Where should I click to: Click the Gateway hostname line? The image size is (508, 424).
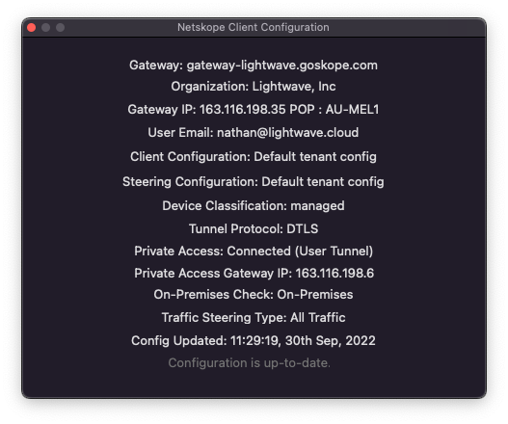click(254, 66)
